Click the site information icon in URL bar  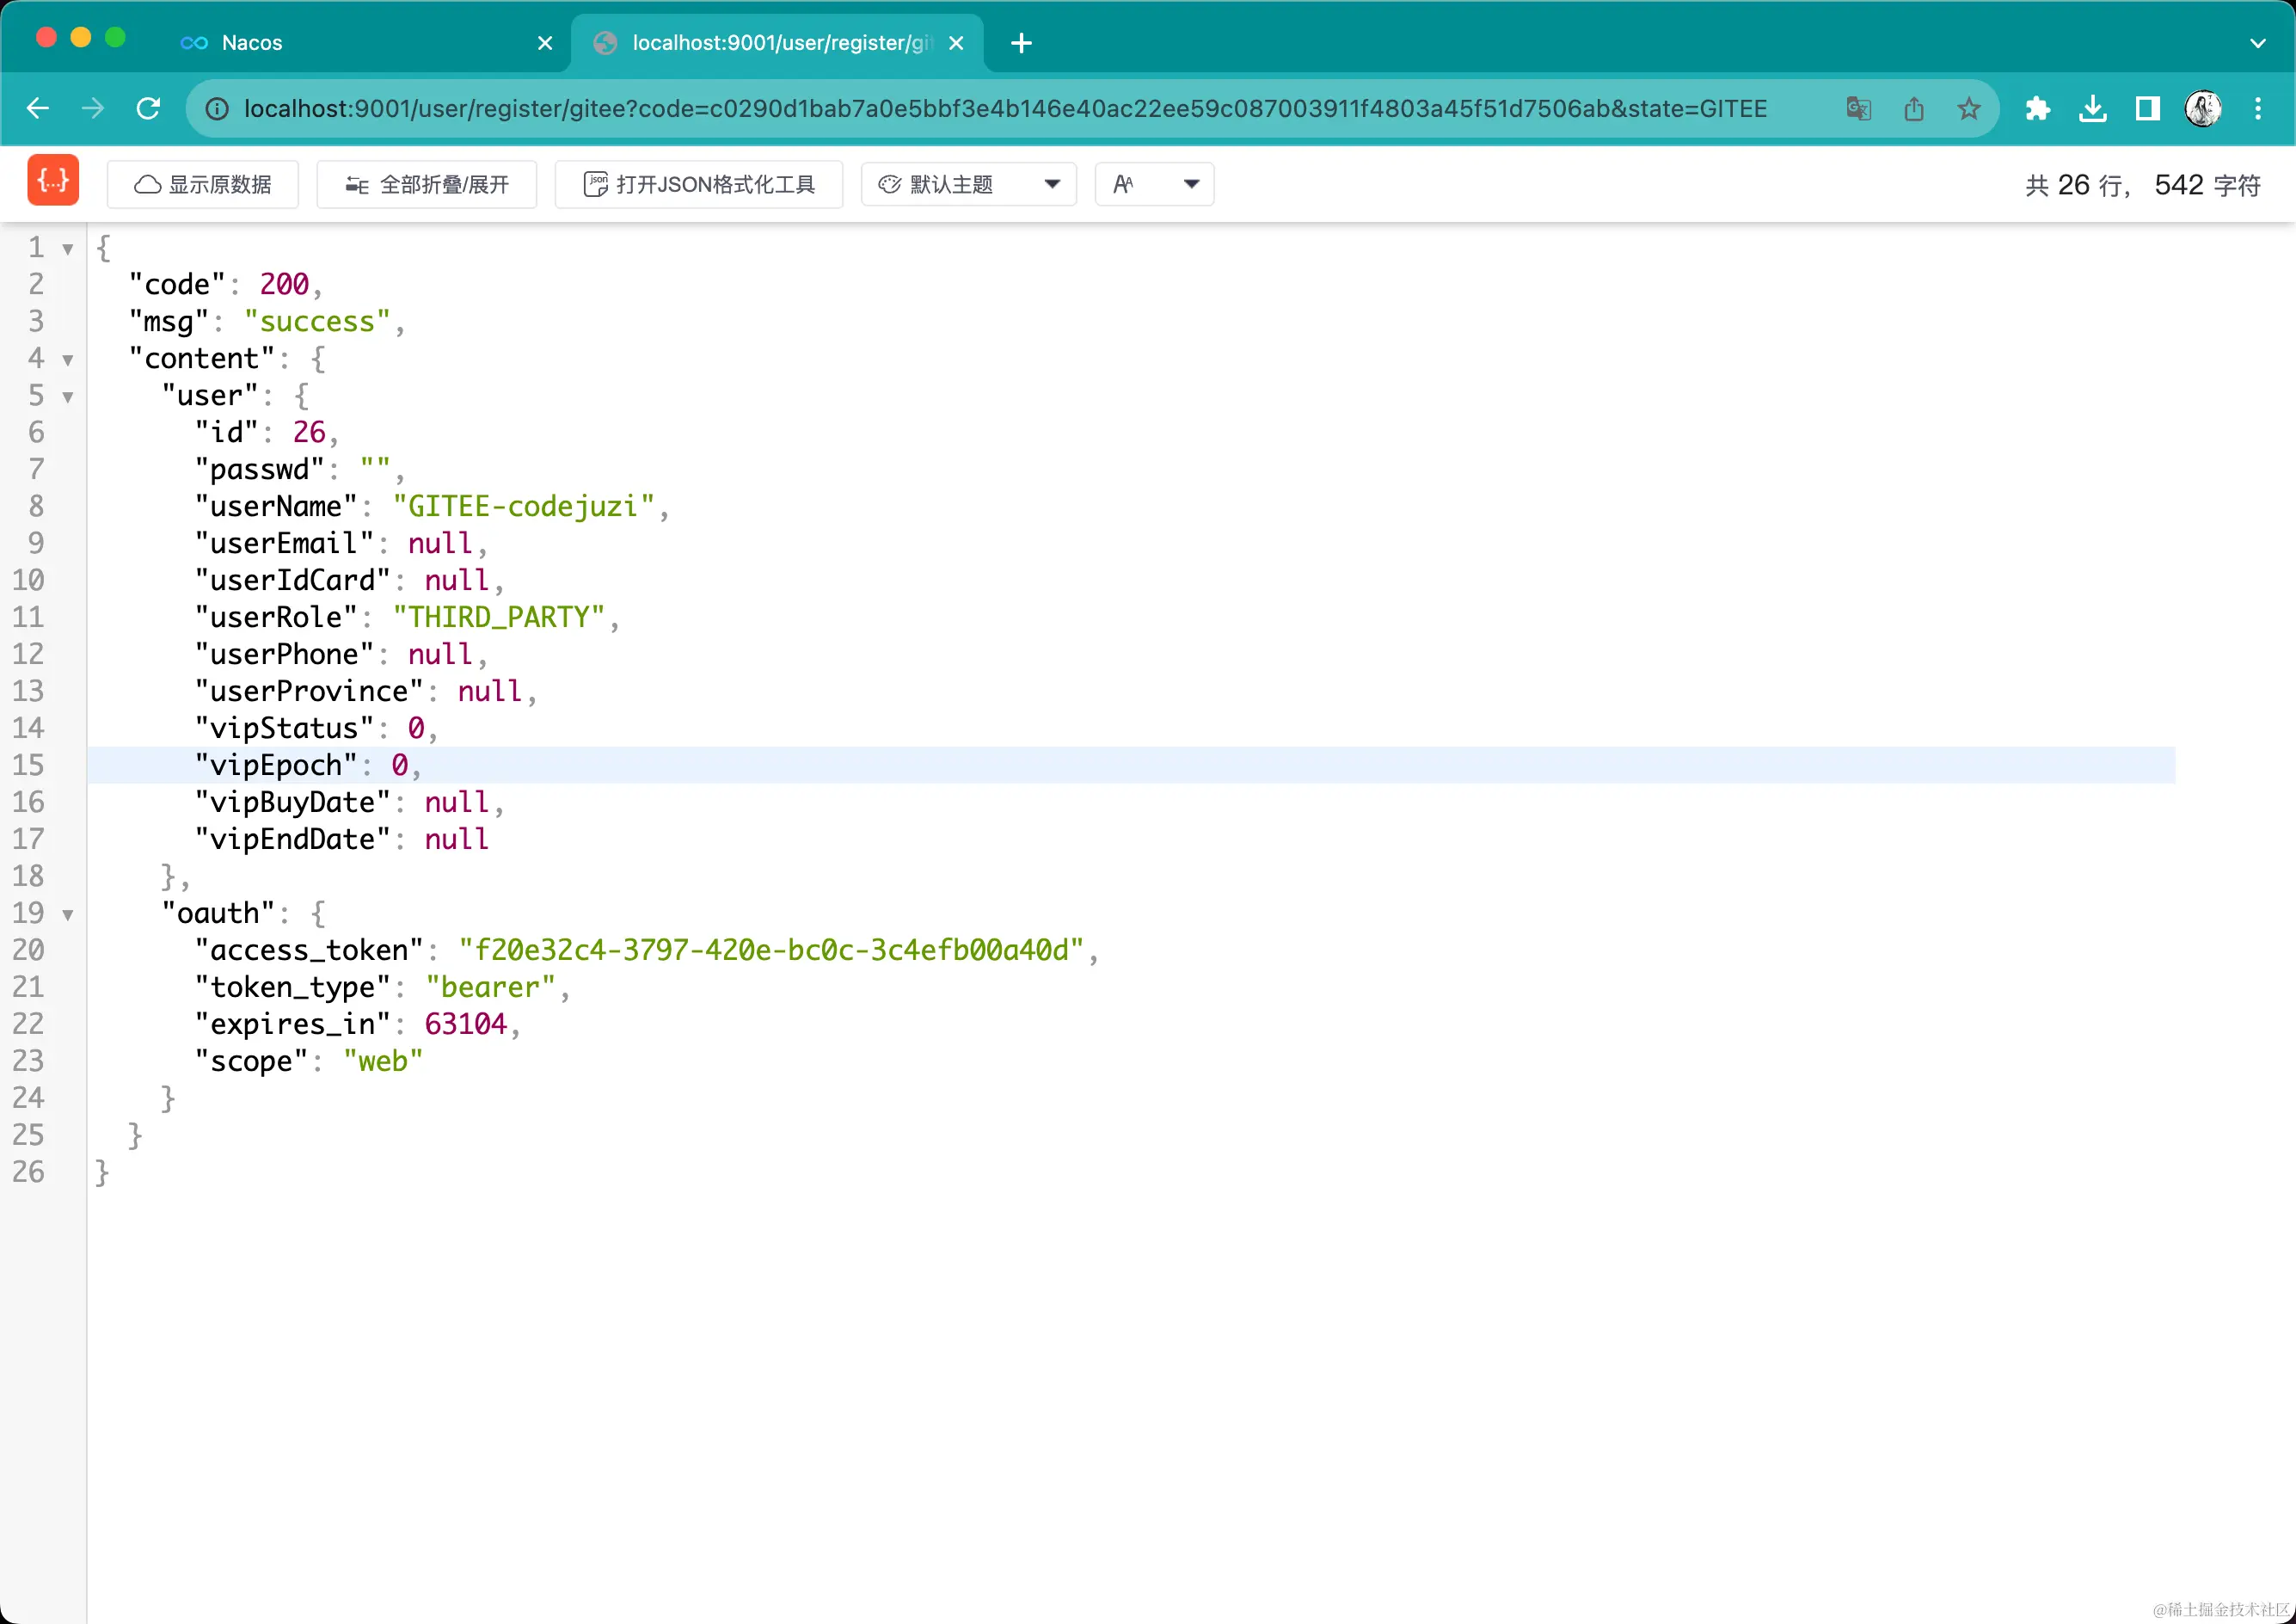tap(217, 108)
